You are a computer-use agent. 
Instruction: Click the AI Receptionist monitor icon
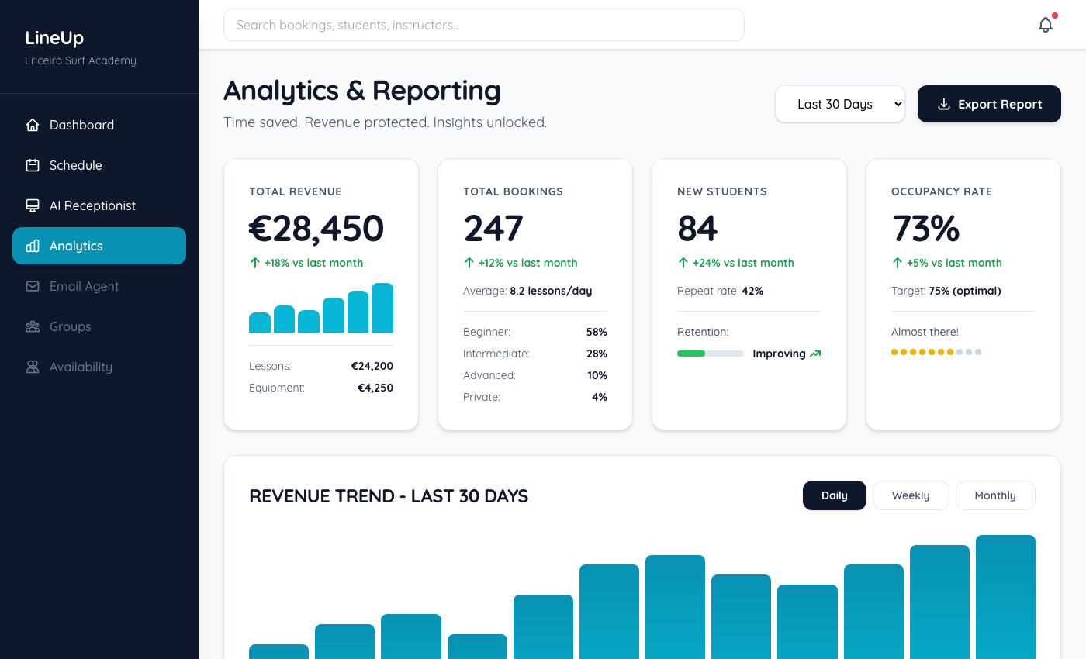(32, 205)
